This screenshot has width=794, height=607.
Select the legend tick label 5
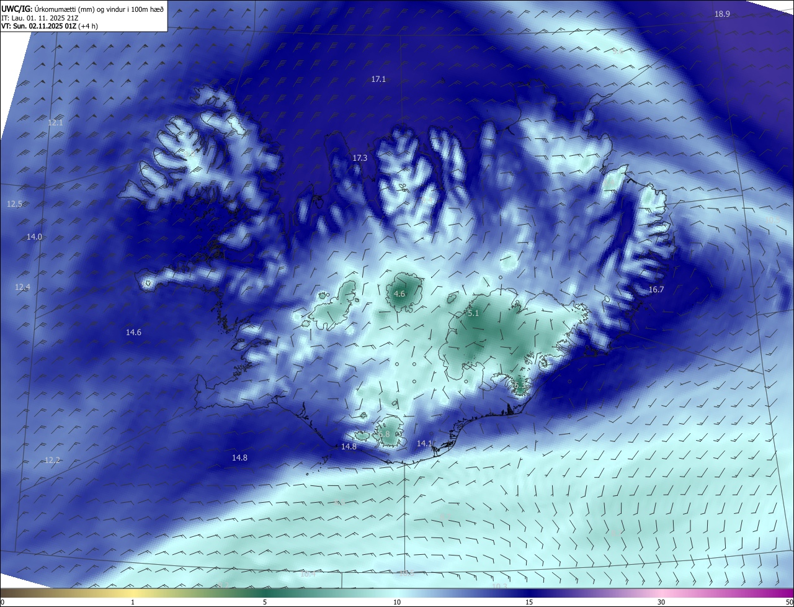[265, 602]
